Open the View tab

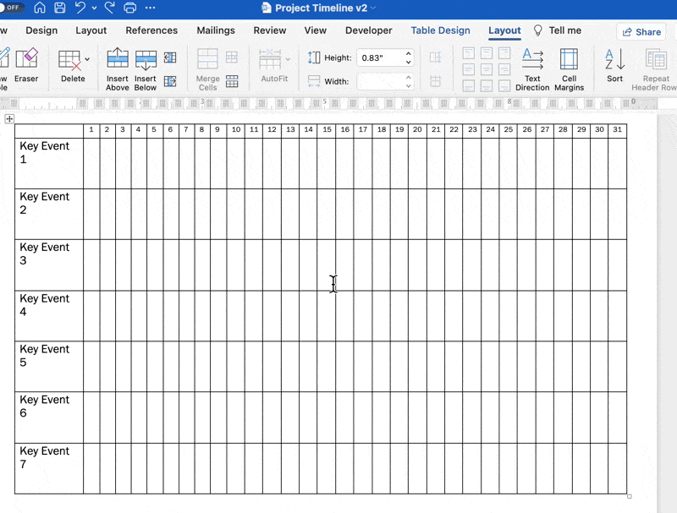(315, 30)
